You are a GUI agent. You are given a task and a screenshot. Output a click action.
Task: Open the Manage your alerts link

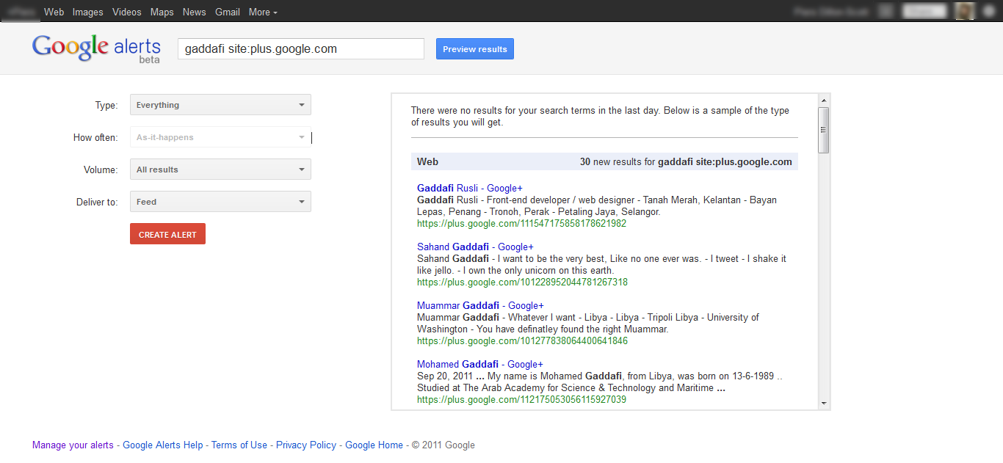pos(73,445)
